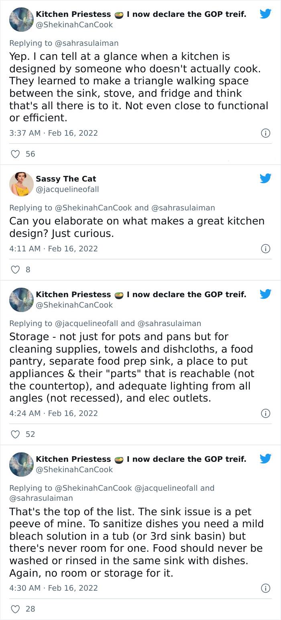Open Sassy The Cat's profile picture
This screenshot has height=620, width=281.
point(21,184)
